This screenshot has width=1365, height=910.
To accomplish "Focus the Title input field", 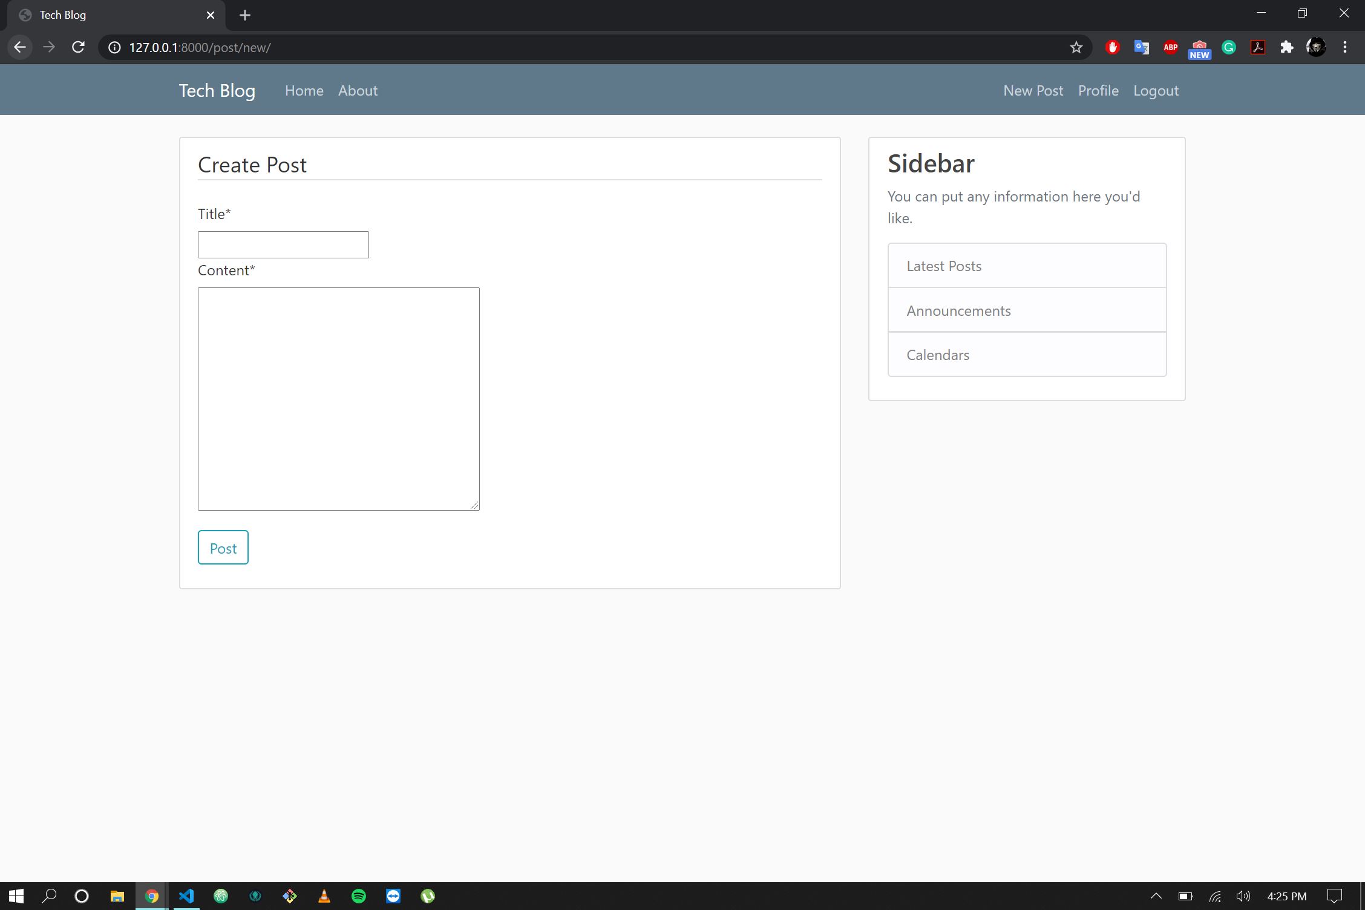I will click(283, 244).
